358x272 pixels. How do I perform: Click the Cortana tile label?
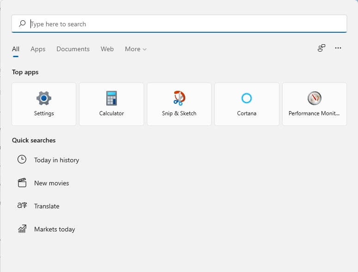(x=247, y=113)
